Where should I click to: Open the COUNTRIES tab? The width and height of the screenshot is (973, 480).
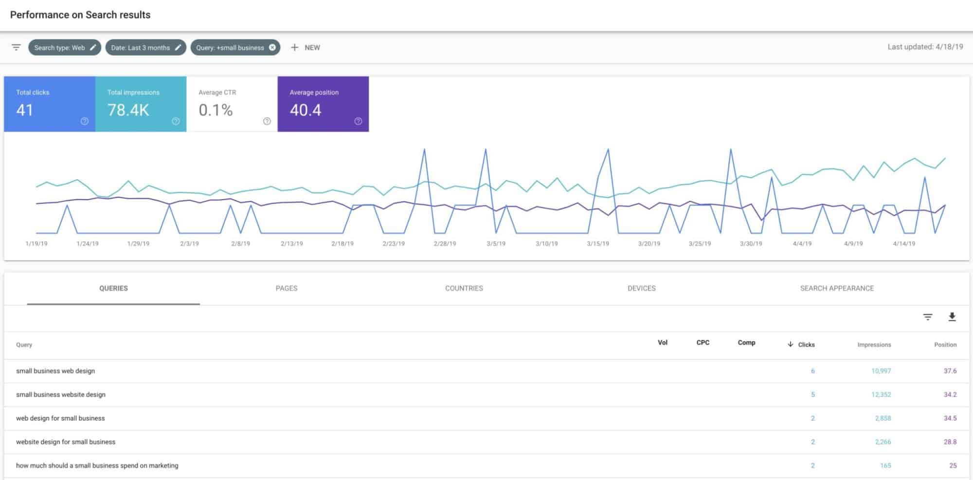pyautogui.click(x=463, y=288)
